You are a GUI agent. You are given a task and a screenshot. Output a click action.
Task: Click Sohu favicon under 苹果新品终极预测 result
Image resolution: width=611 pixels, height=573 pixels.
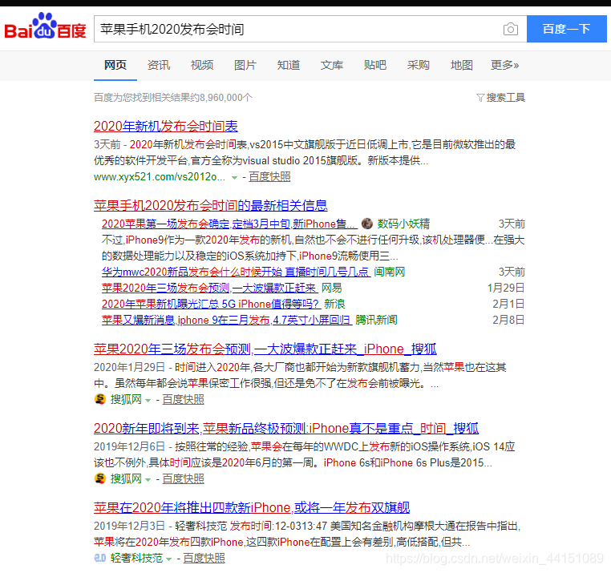[100, 478]
